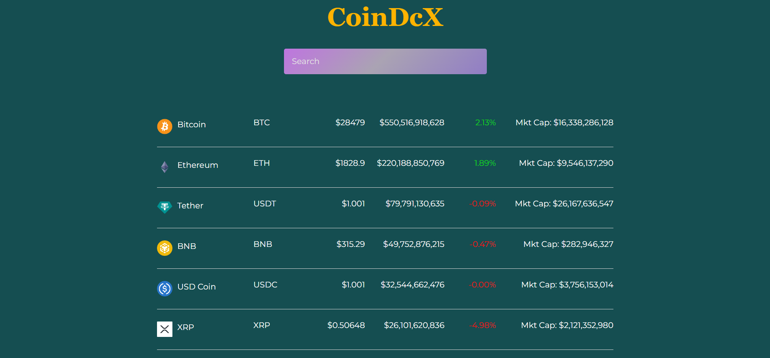Click the USDC ticker symbol
The width and height of the screenshot is (770, 358).
coord(265,285)
